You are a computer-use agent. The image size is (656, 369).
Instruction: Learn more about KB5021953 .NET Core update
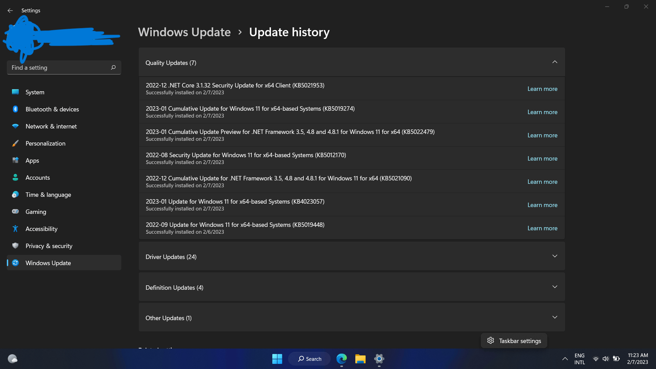[542, 89]
